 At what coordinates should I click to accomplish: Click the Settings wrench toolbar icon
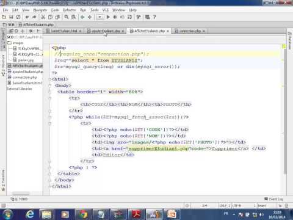coord(139,17)
